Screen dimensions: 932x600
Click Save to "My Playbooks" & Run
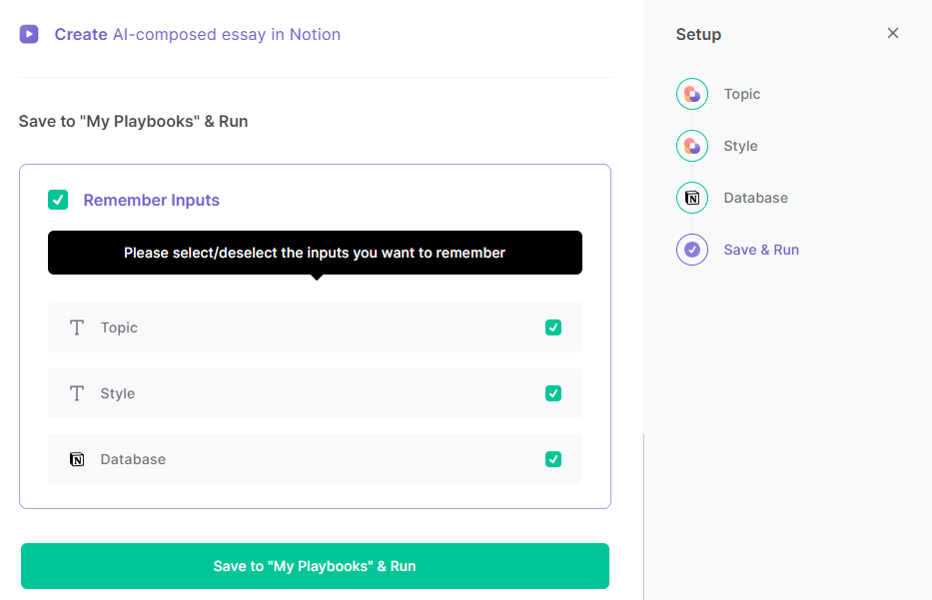[x=315, y=565]
